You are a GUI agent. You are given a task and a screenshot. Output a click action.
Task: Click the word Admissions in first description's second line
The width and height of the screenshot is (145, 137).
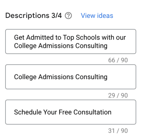pyautogui.click(x=56, y=46)
